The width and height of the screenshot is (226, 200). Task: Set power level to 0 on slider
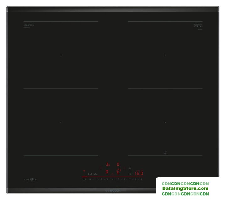point(90,180)
